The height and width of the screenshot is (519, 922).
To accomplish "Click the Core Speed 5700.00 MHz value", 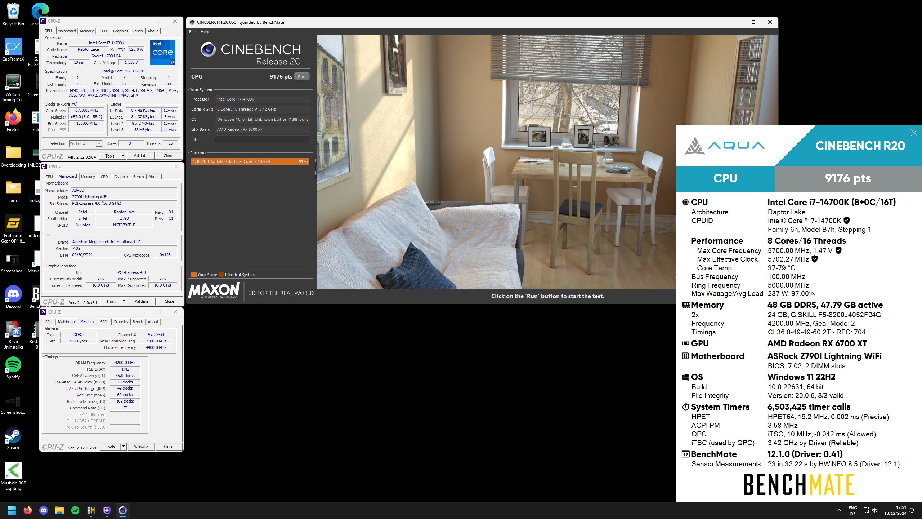I will coord(86,110).
